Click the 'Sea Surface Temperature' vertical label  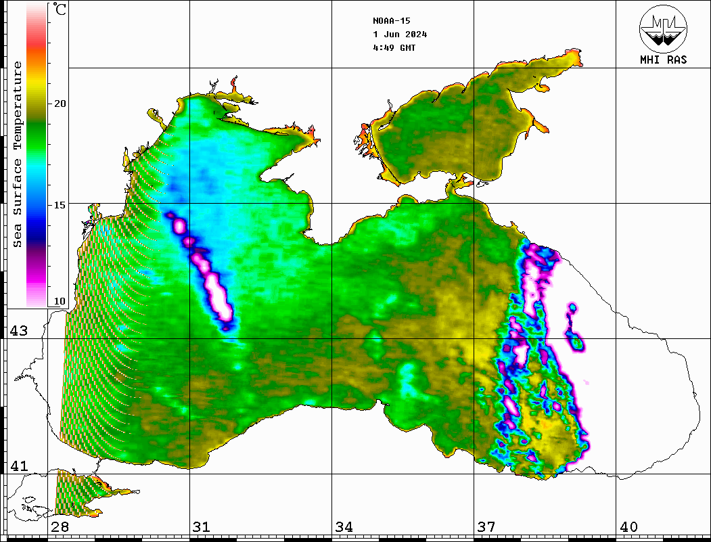tap(17, 154)
